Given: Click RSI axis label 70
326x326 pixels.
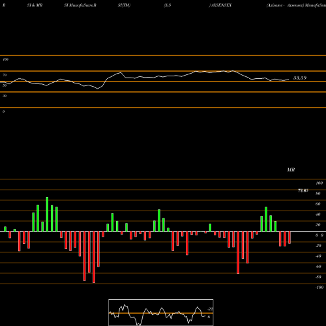Looking at the screenshot, I should click(5, 75).
